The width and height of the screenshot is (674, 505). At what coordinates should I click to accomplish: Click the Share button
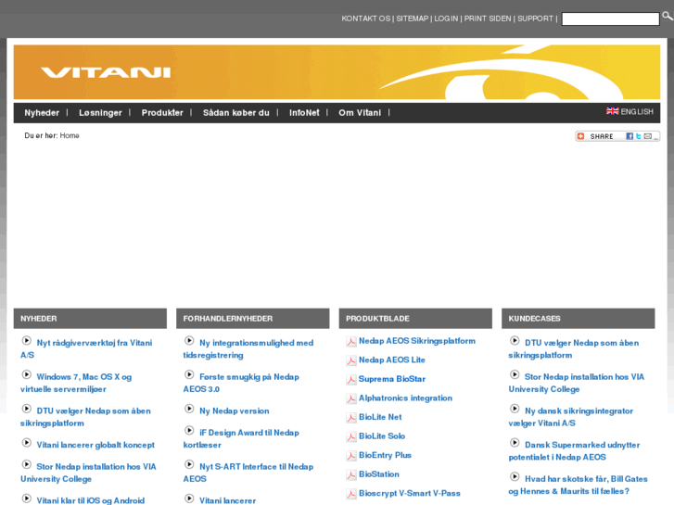pos(617,136)
